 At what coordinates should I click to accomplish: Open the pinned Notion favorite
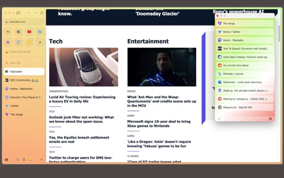click(x=19, y=32)
